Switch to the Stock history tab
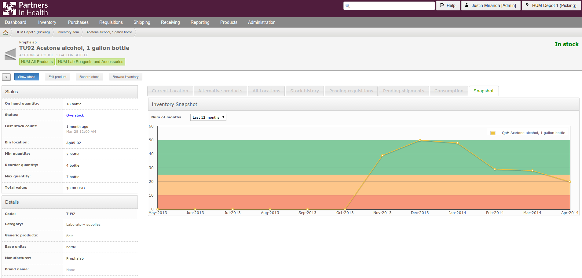The height and width of the screenshot is (278, 582). tap(304, 91)
